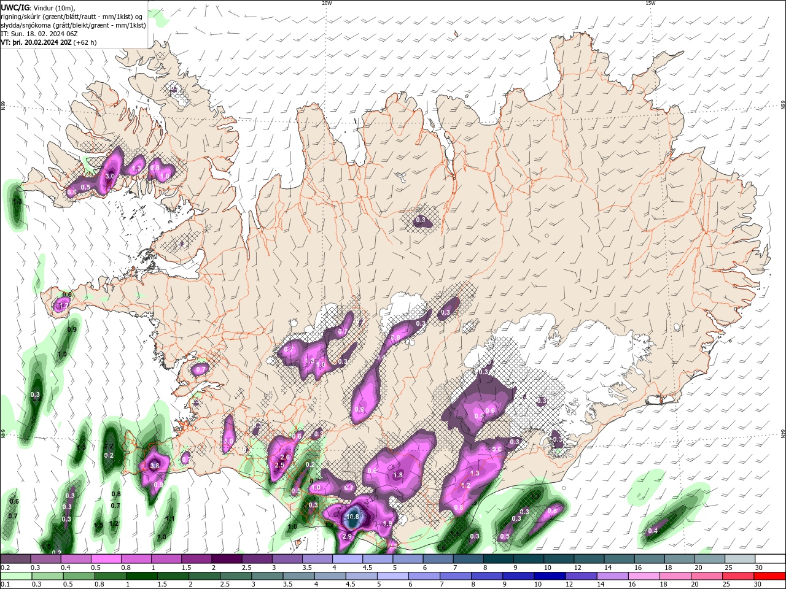Click the snow legend swatch labeled 0.2

click(x=15, y=559)
